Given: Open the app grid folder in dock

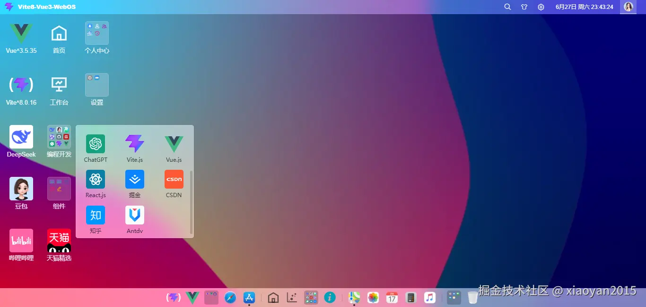Looking at the screenshot, I should click(x=311, y=298).
